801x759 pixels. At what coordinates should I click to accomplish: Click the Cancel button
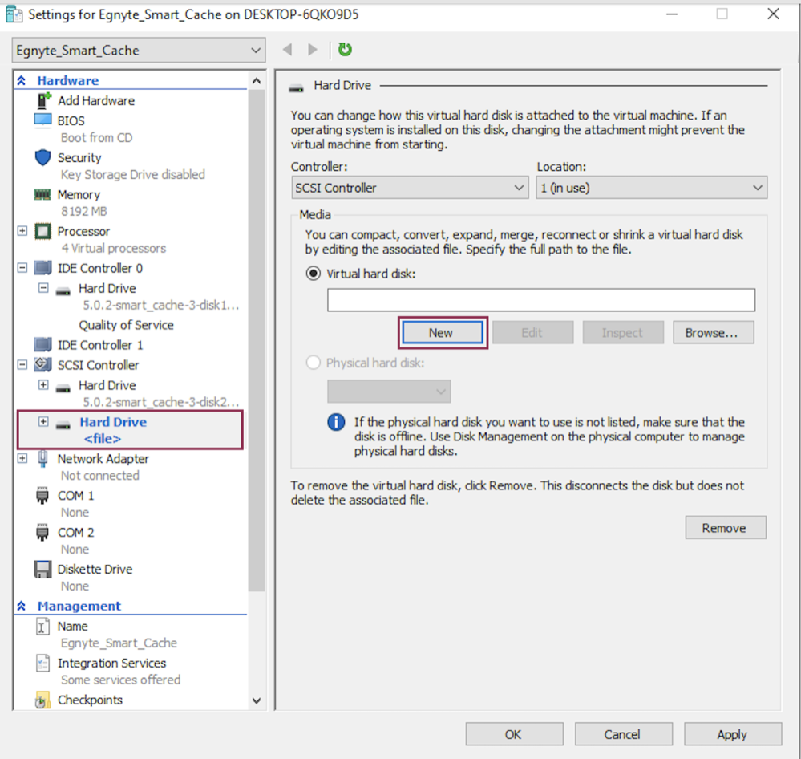pyautogui.click(x=623, y=734)
